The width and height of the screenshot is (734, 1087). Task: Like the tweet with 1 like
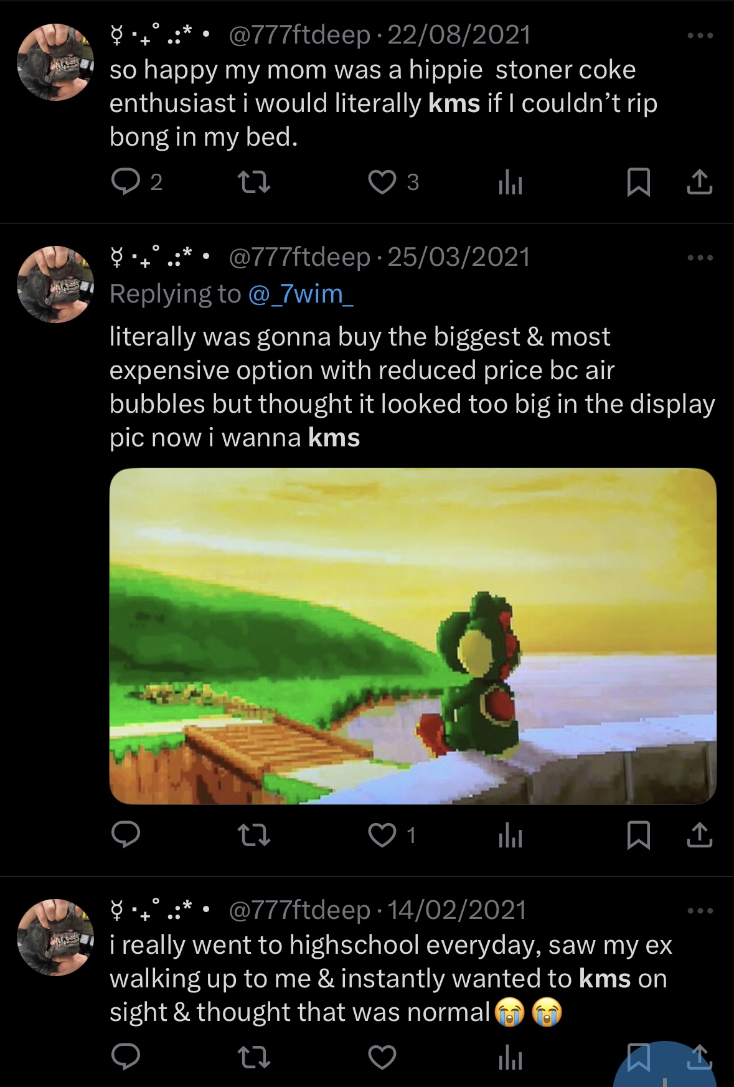pyautogui.click(x=382, y=835)
